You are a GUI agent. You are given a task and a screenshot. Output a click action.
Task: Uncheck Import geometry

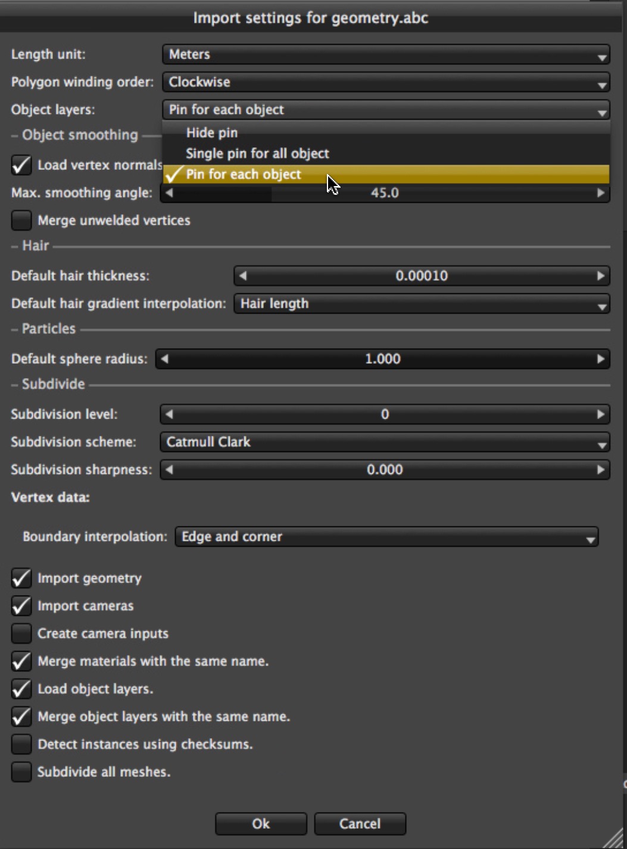[21, 578]
